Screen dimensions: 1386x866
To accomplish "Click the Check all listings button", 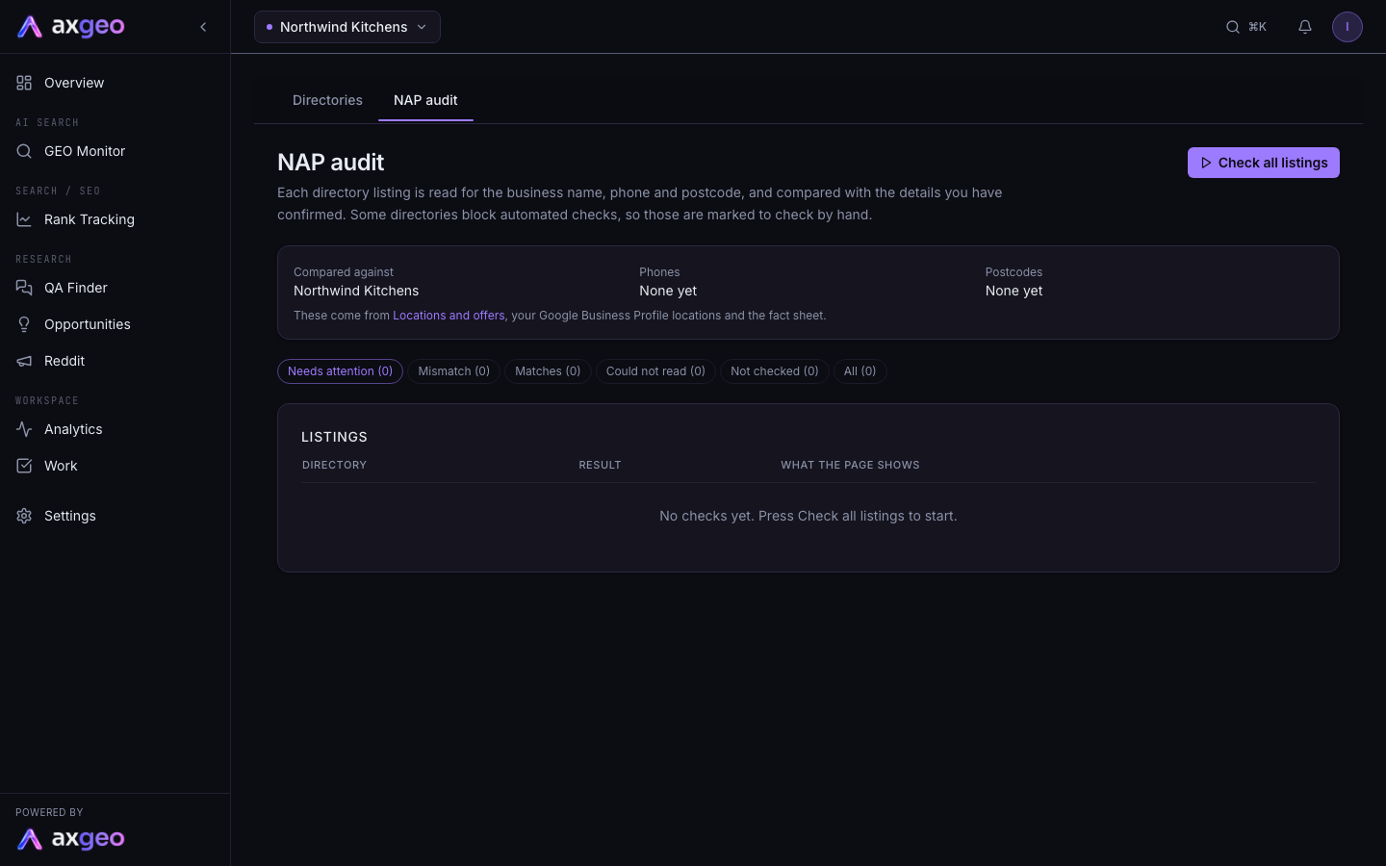I will click(x=1264, y=163).
